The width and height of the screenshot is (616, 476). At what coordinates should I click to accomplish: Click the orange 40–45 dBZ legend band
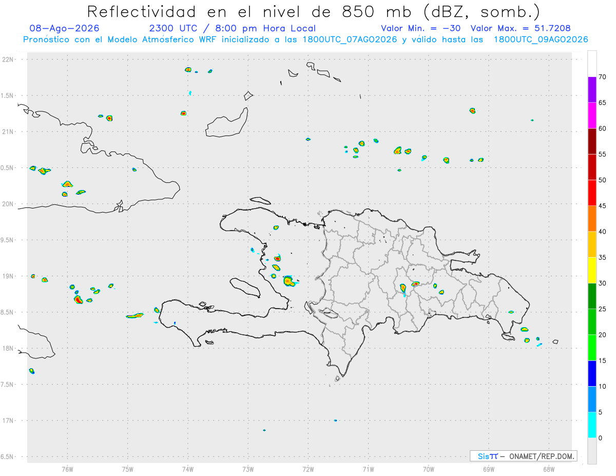pos(592,219)
